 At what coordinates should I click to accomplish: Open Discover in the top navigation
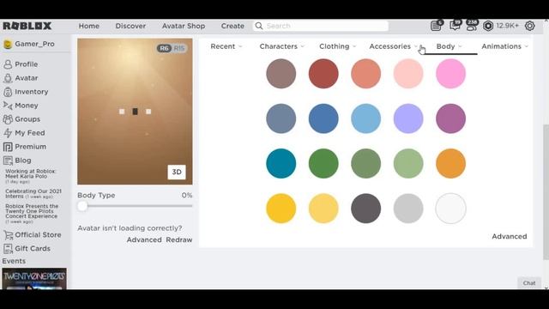point(130,26)
